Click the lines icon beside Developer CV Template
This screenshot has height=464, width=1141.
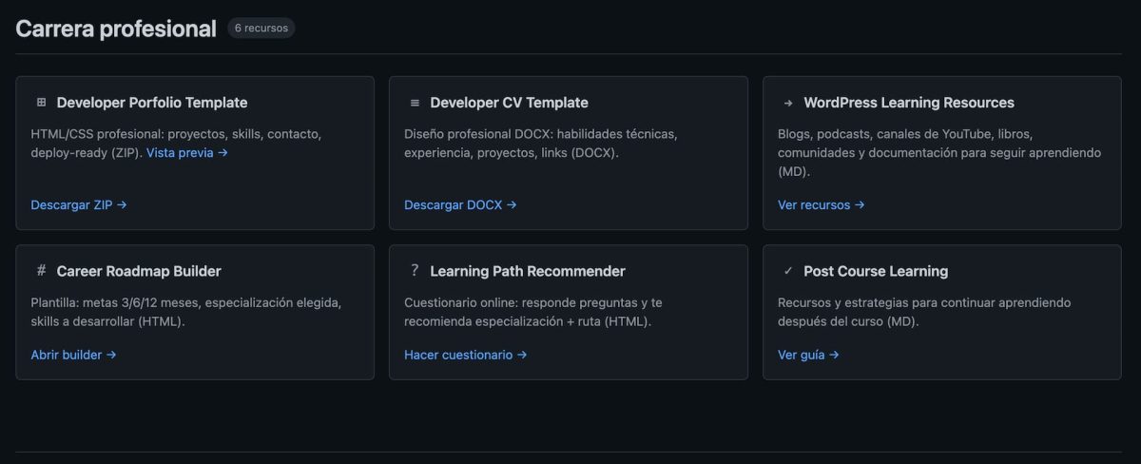coord(415,103)
